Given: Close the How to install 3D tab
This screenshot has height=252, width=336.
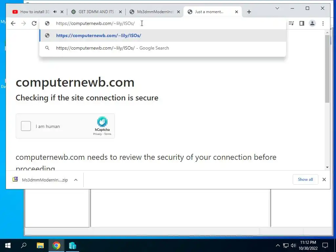Looking at the screenshot, I should point(62,12).
